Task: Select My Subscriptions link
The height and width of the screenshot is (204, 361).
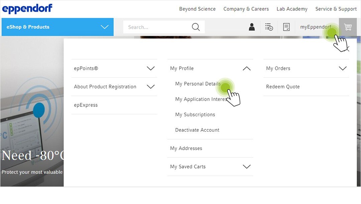Action: pyautogui.click(x=195, y=115)
